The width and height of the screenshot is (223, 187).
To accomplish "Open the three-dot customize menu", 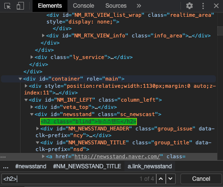I will pos(203,6).
